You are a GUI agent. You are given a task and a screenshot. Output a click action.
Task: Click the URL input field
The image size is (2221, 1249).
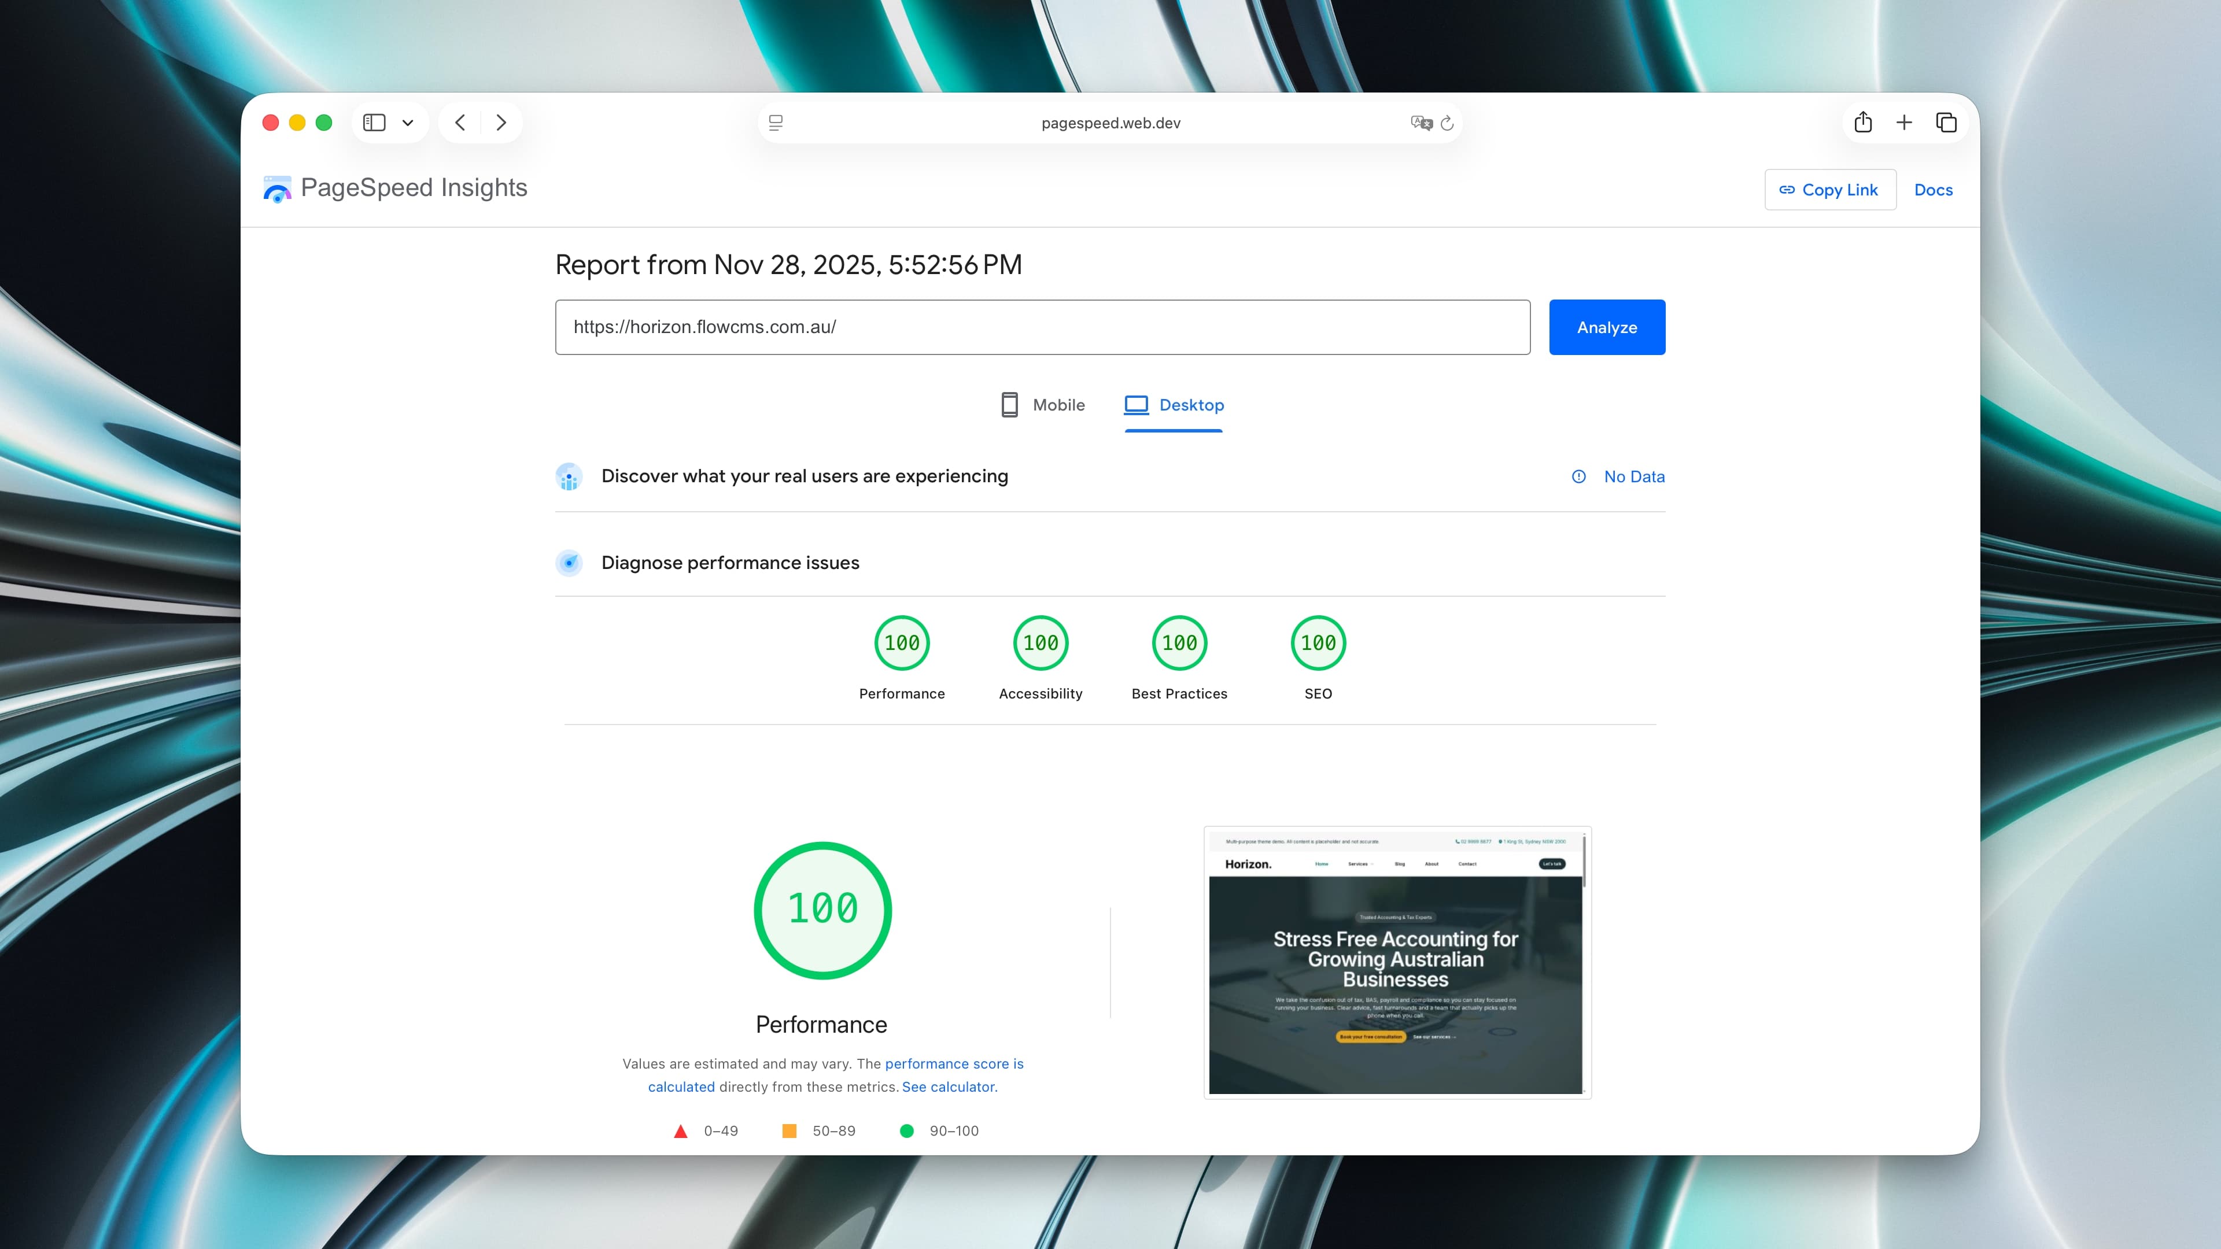1042,327
